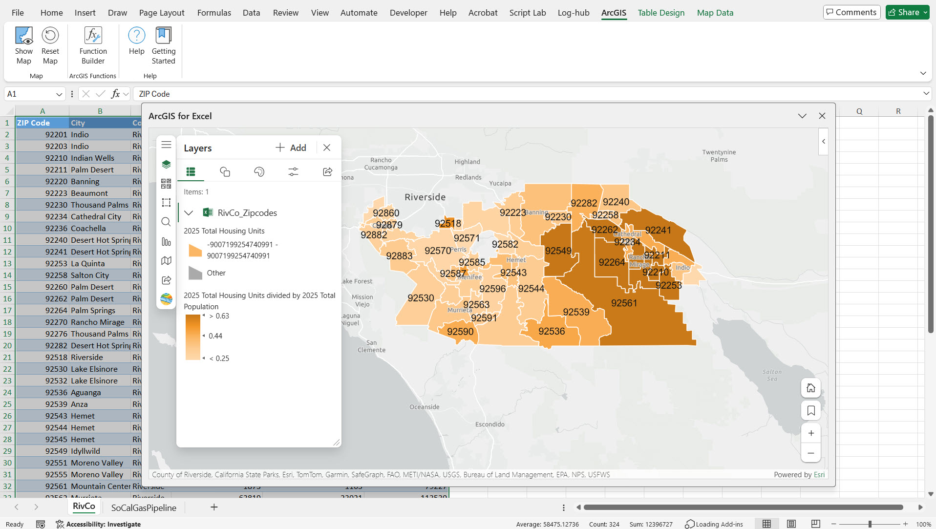Click the orange housing units legend swatch

(x=195, y=250)
